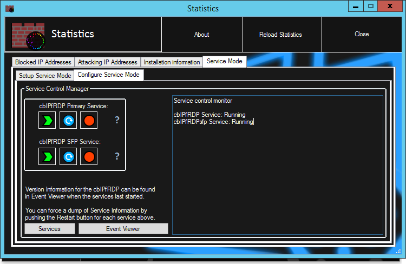This screenshot has height=264, width=406.
Task: Stop the cbIPfRDP Primary Service
Action: (89, 120)
